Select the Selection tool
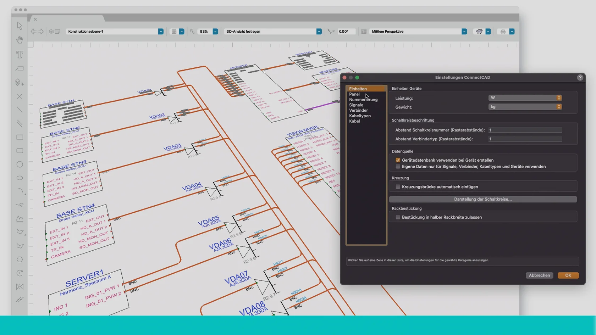Screen dimensions: 596x335 coord(20,26)
